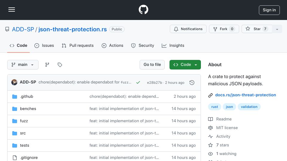
Task: Open the benches folder
Action: [28, 109]
